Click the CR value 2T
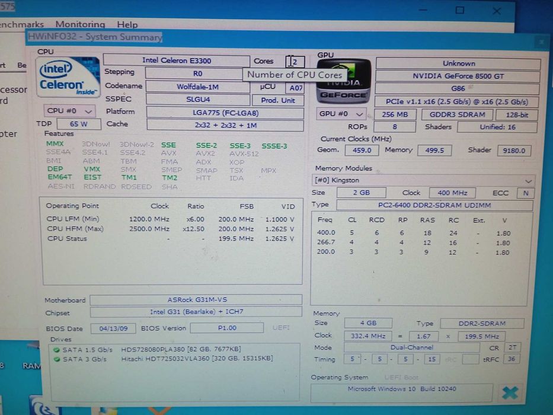553x415 pixels. click(x=513, y=347)
